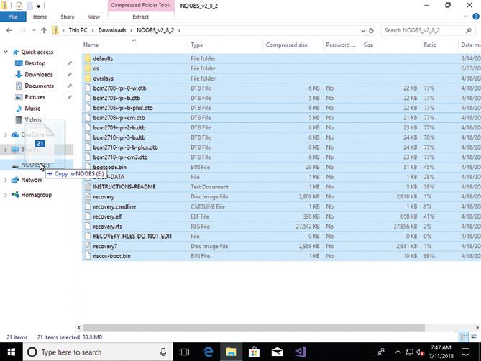Select the INSTRUCTIONS-README text document icon
This screenshot has height=361, width=481.
coord(88,187)
